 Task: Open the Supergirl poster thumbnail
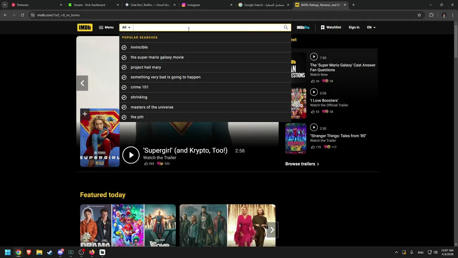[x=100, y=138]
